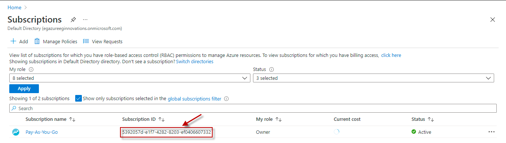
Task: Add a new subscription
Action: [19, 41]
